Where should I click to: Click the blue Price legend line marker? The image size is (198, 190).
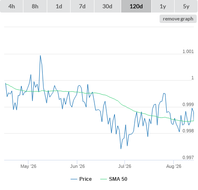click(x=74, y=179)
